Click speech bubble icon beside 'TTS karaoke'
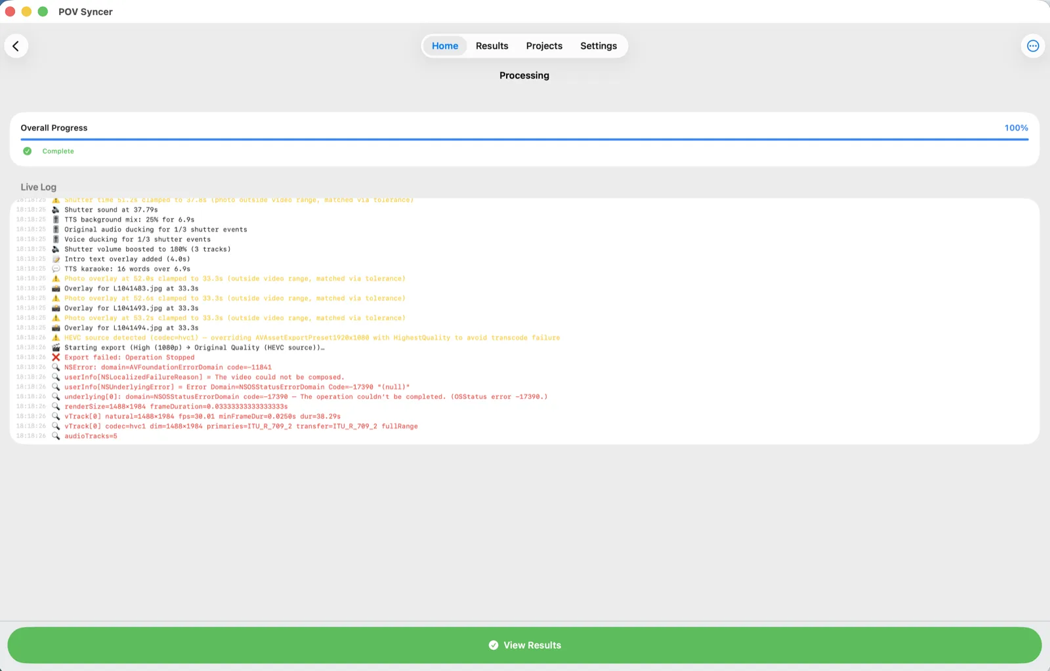 tap(56, 269)
